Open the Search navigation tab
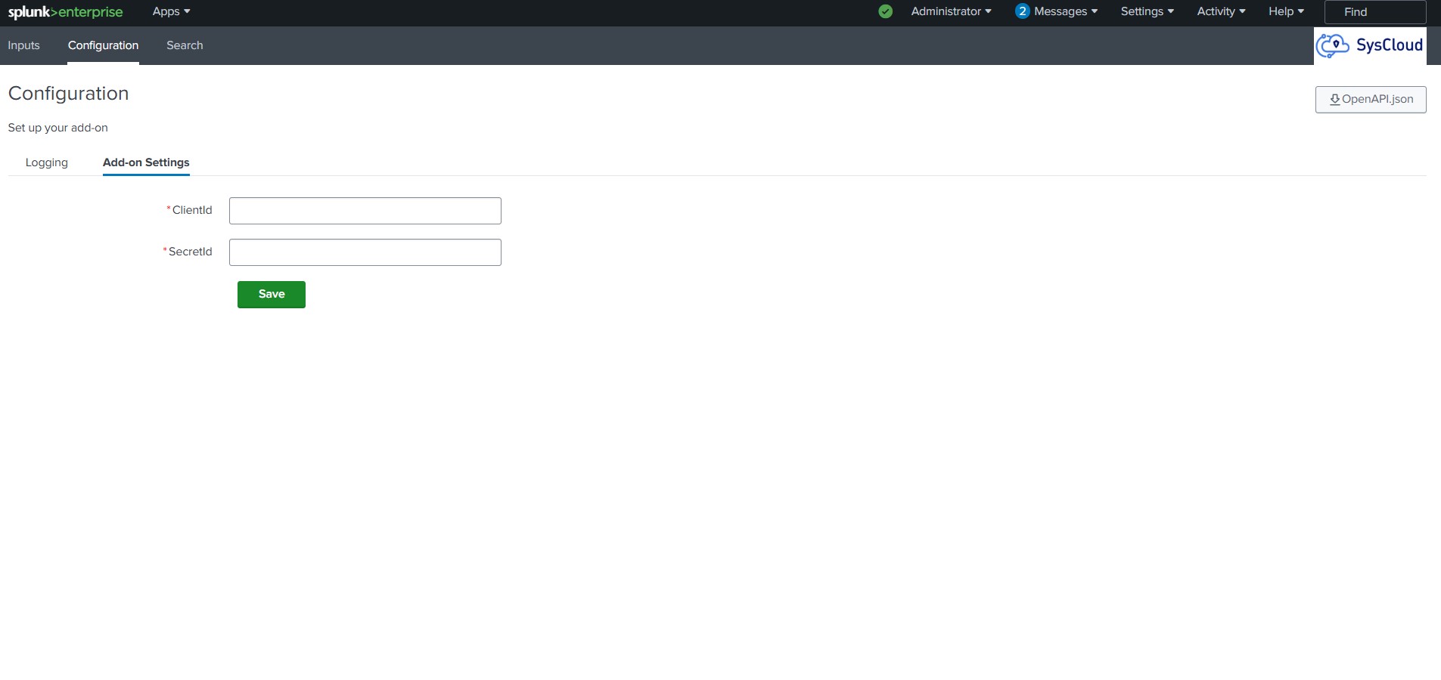 point(185,45)
